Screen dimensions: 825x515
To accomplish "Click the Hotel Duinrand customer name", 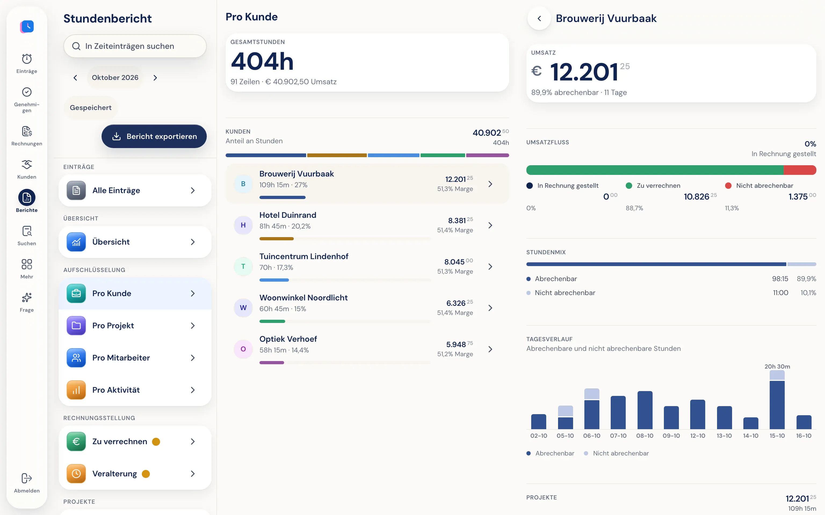I will (x=288, y=215).
